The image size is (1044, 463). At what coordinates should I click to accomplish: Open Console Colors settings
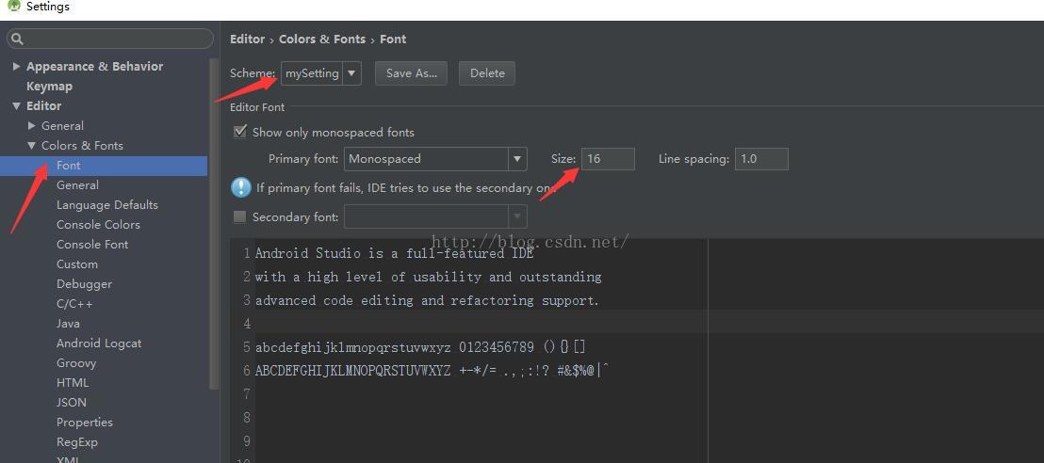(x=99, y=225)
